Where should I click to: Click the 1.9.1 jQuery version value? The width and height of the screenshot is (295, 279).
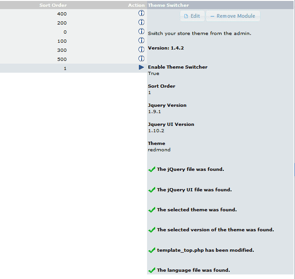154,112
